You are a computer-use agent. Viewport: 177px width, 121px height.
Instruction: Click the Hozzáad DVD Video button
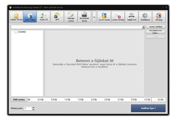155,32
